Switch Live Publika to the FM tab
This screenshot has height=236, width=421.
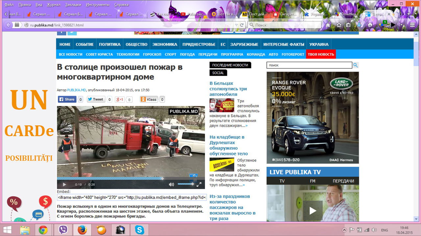pos(312,181)
